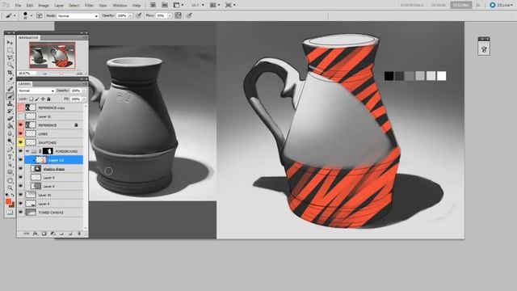Select the History Brush tool
The width and height of the screenshot is (517, 291).
tap(10, 112)
